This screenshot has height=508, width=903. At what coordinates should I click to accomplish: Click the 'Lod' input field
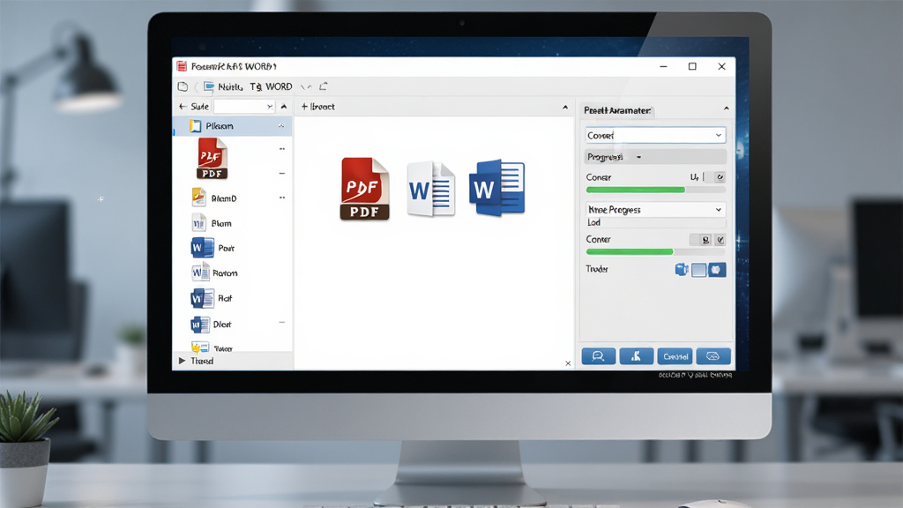(x=655, y=223)
